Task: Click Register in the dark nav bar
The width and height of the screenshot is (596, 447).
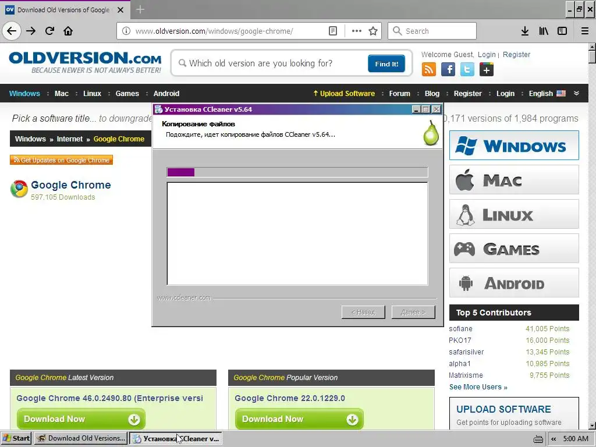Action: click(x=468, y=94)
